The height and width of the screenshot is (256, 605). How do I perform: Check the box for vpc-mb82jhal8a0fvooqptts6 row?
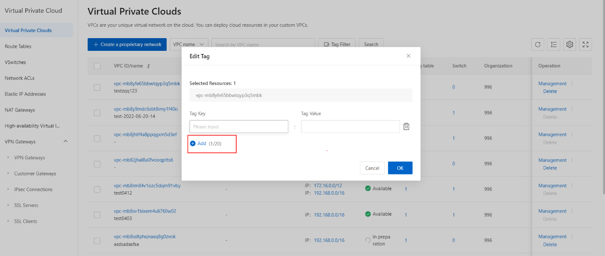click(x=97, y=164)
